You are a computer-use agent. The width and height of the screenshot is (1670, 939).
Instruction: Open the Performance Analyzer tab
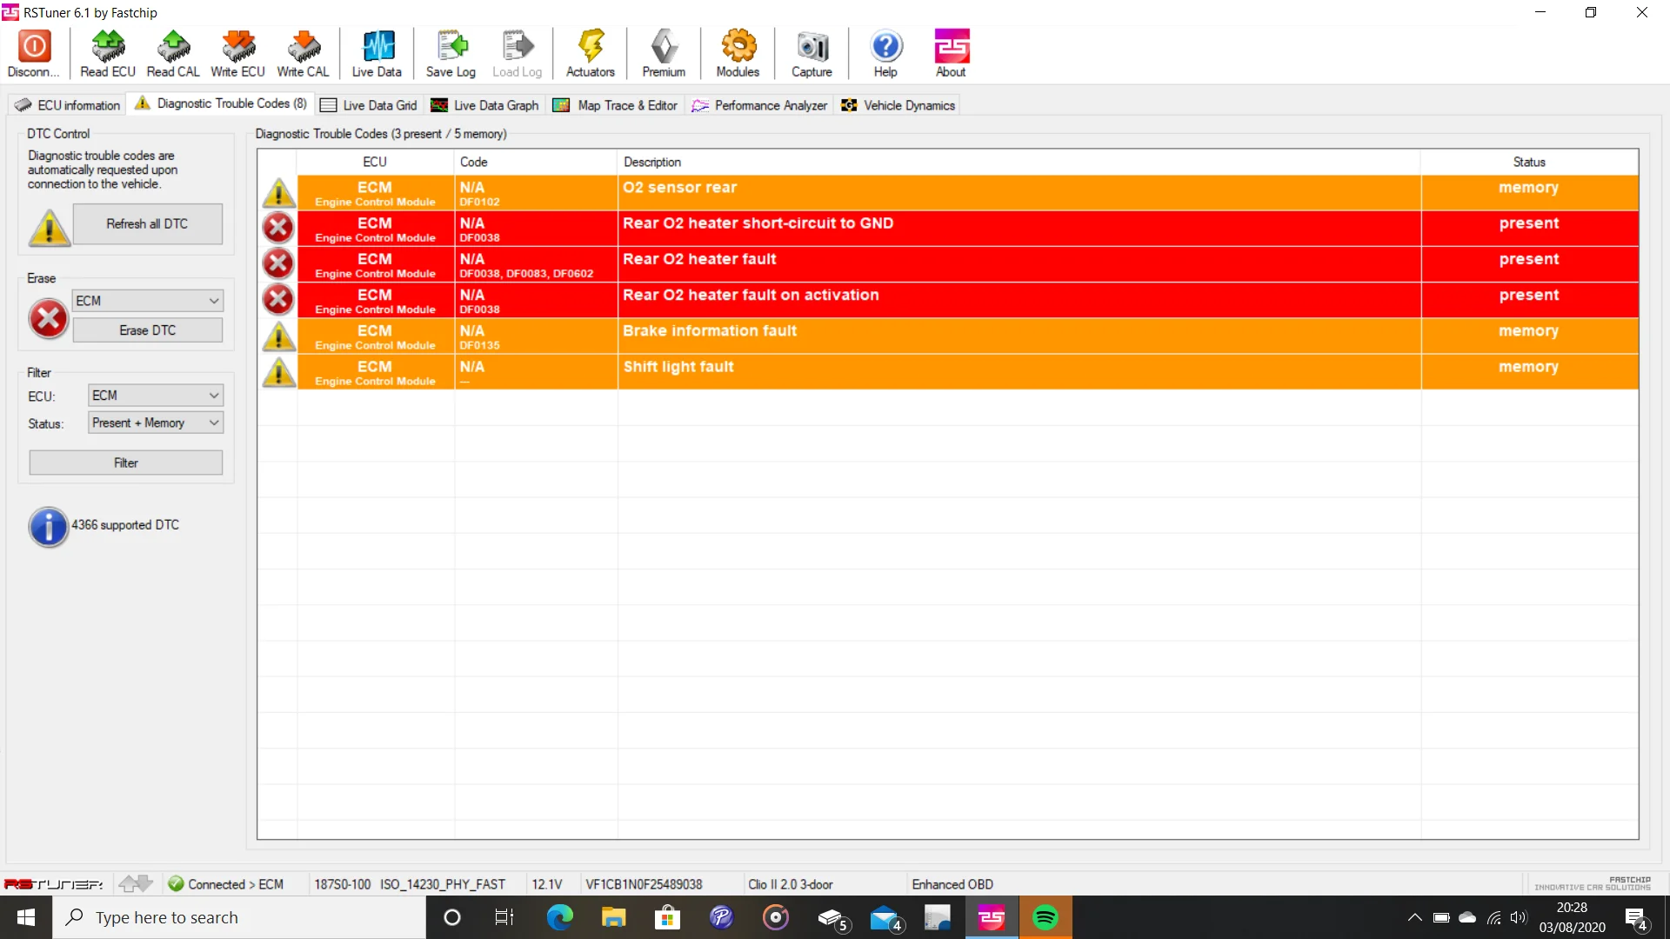759,105
